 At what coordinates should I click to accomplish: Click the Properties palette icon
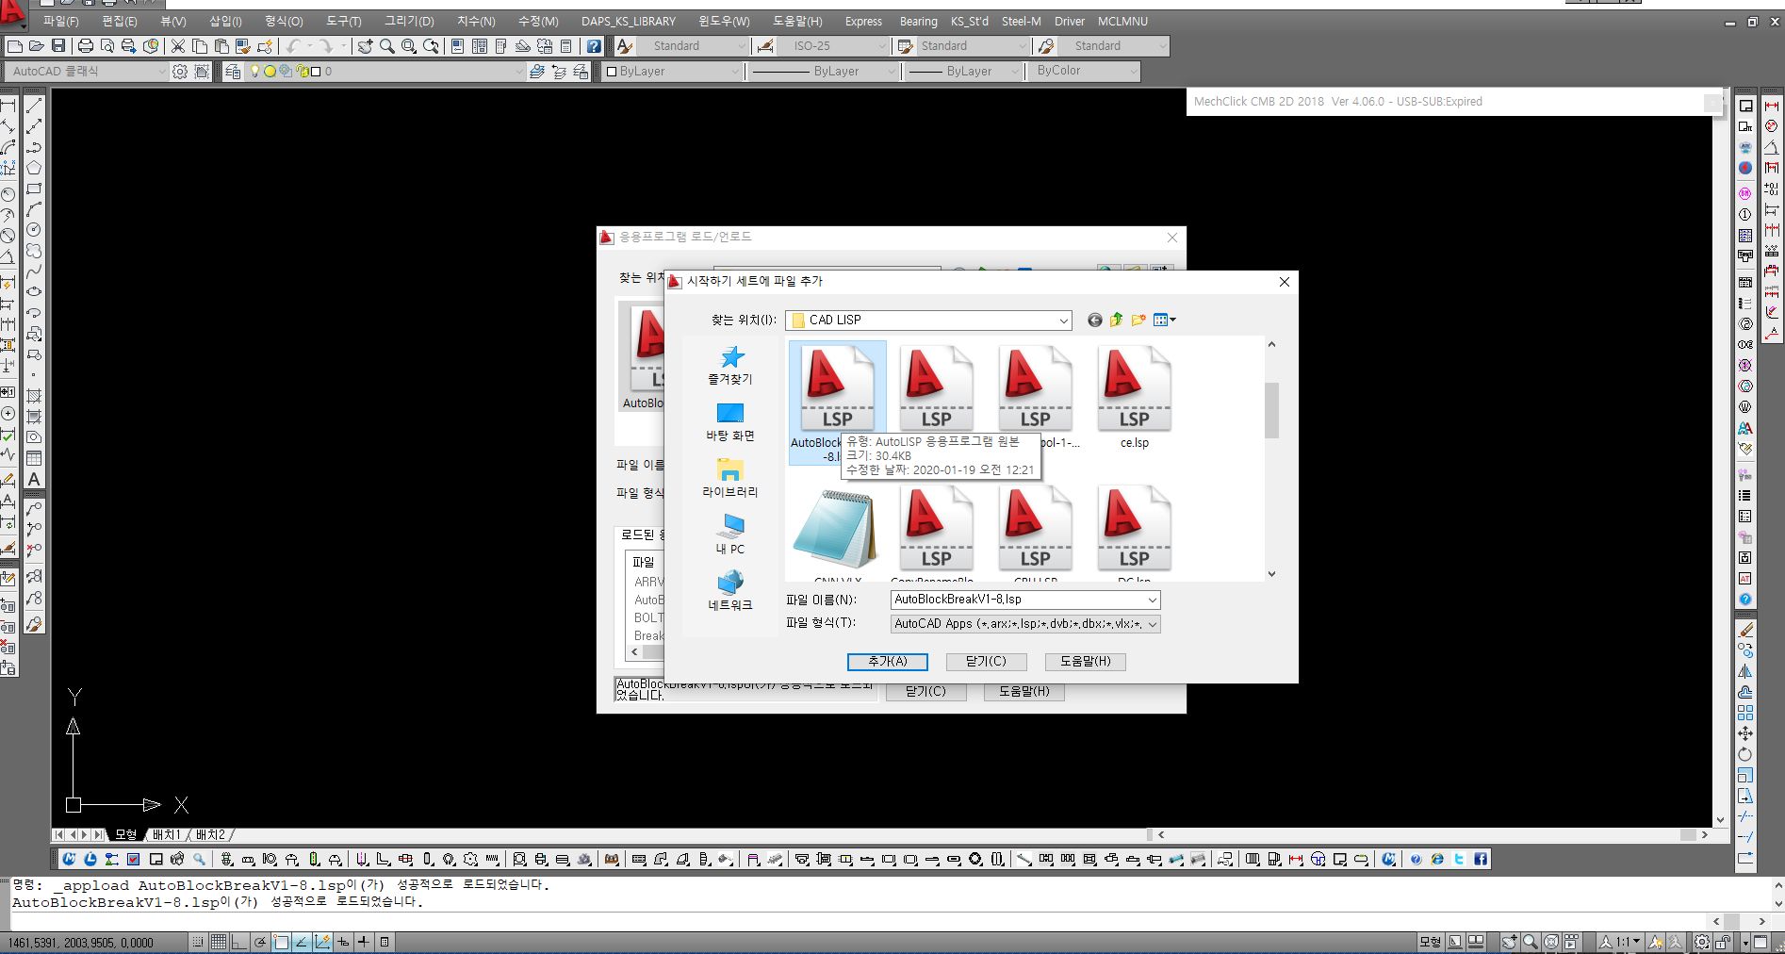click(457, 46)
